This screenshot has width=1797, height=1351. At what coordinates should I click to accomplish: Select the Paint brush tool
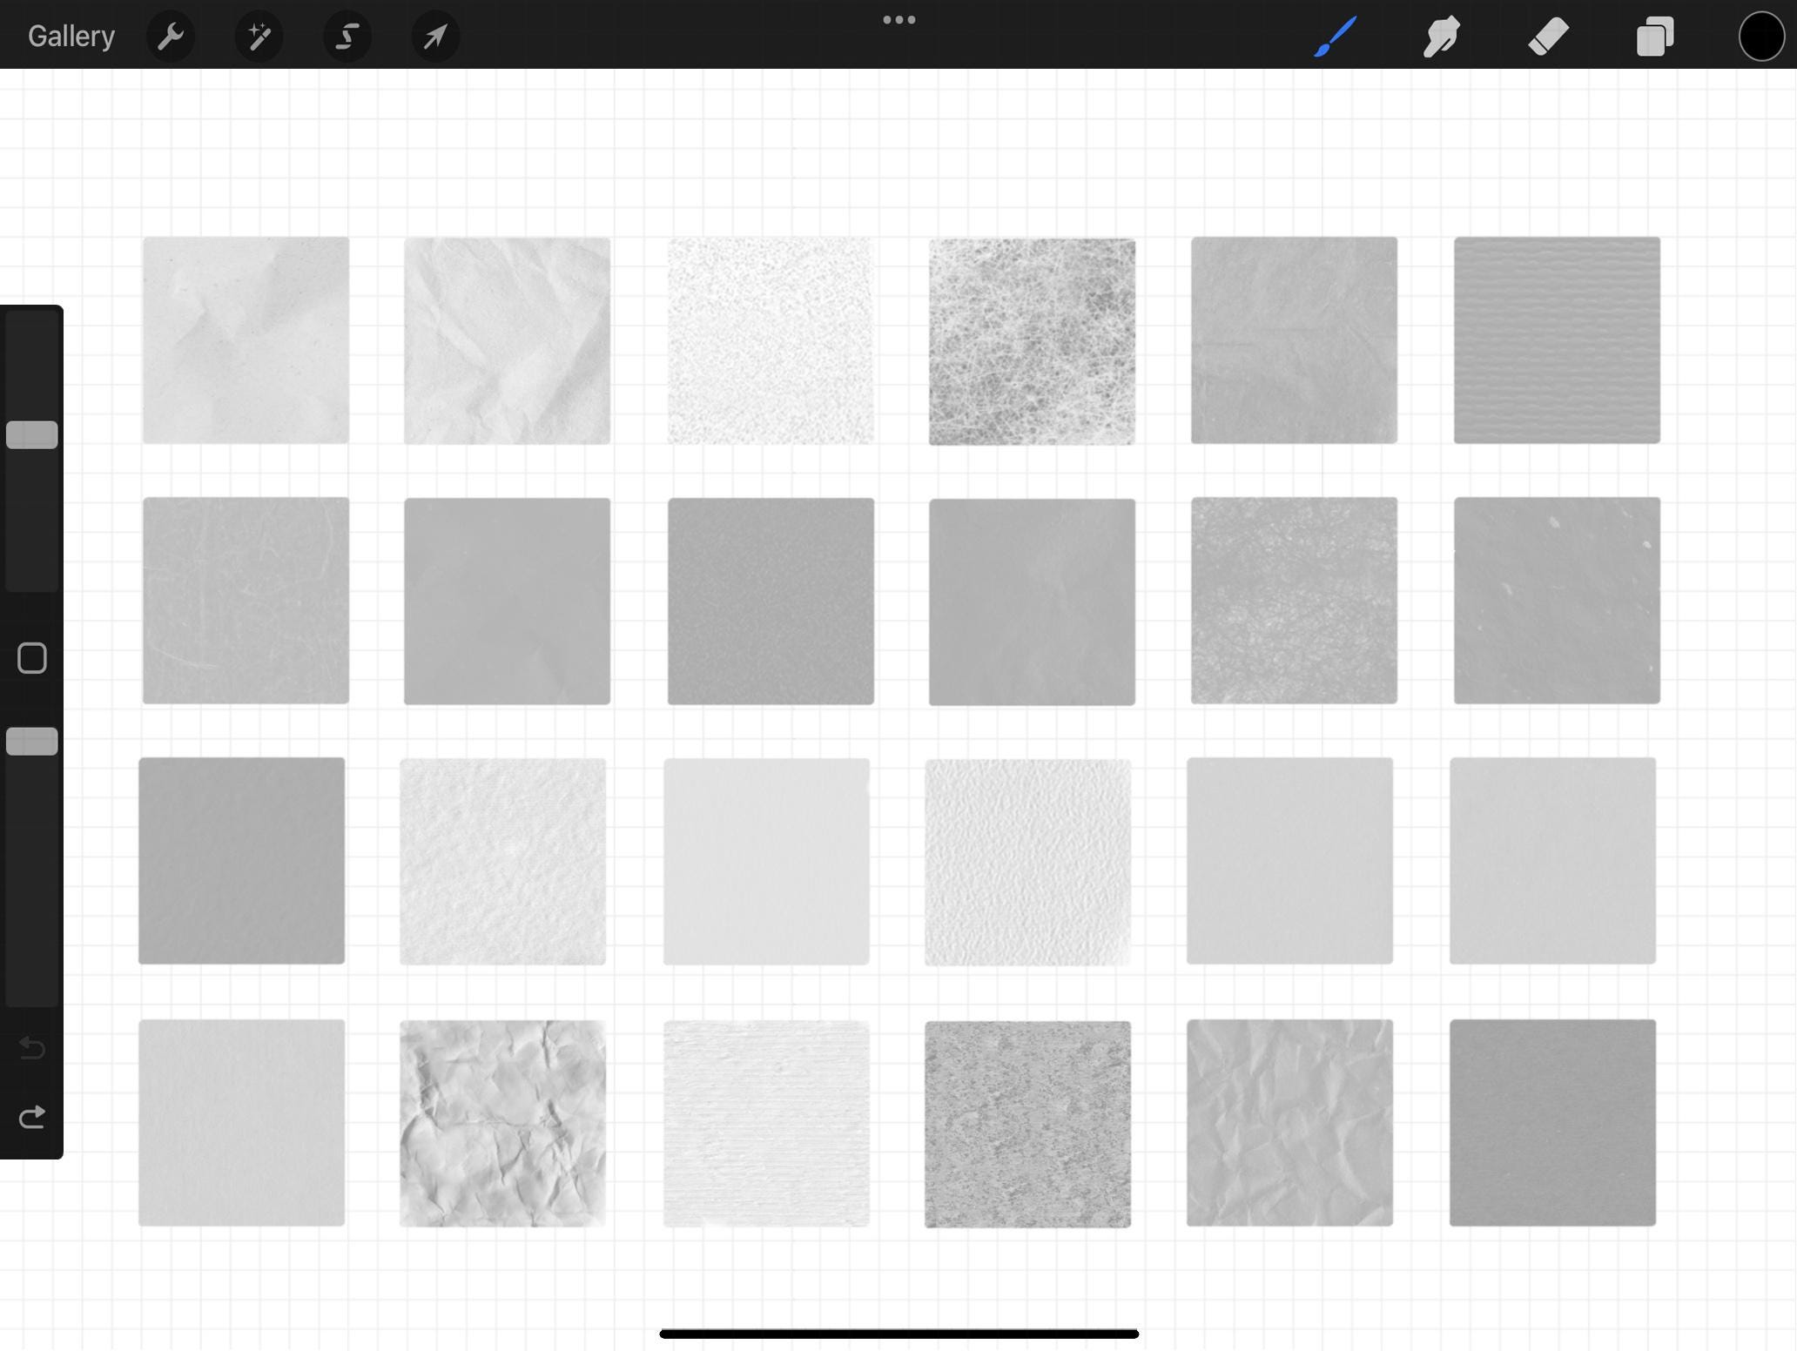point(1335,37)
